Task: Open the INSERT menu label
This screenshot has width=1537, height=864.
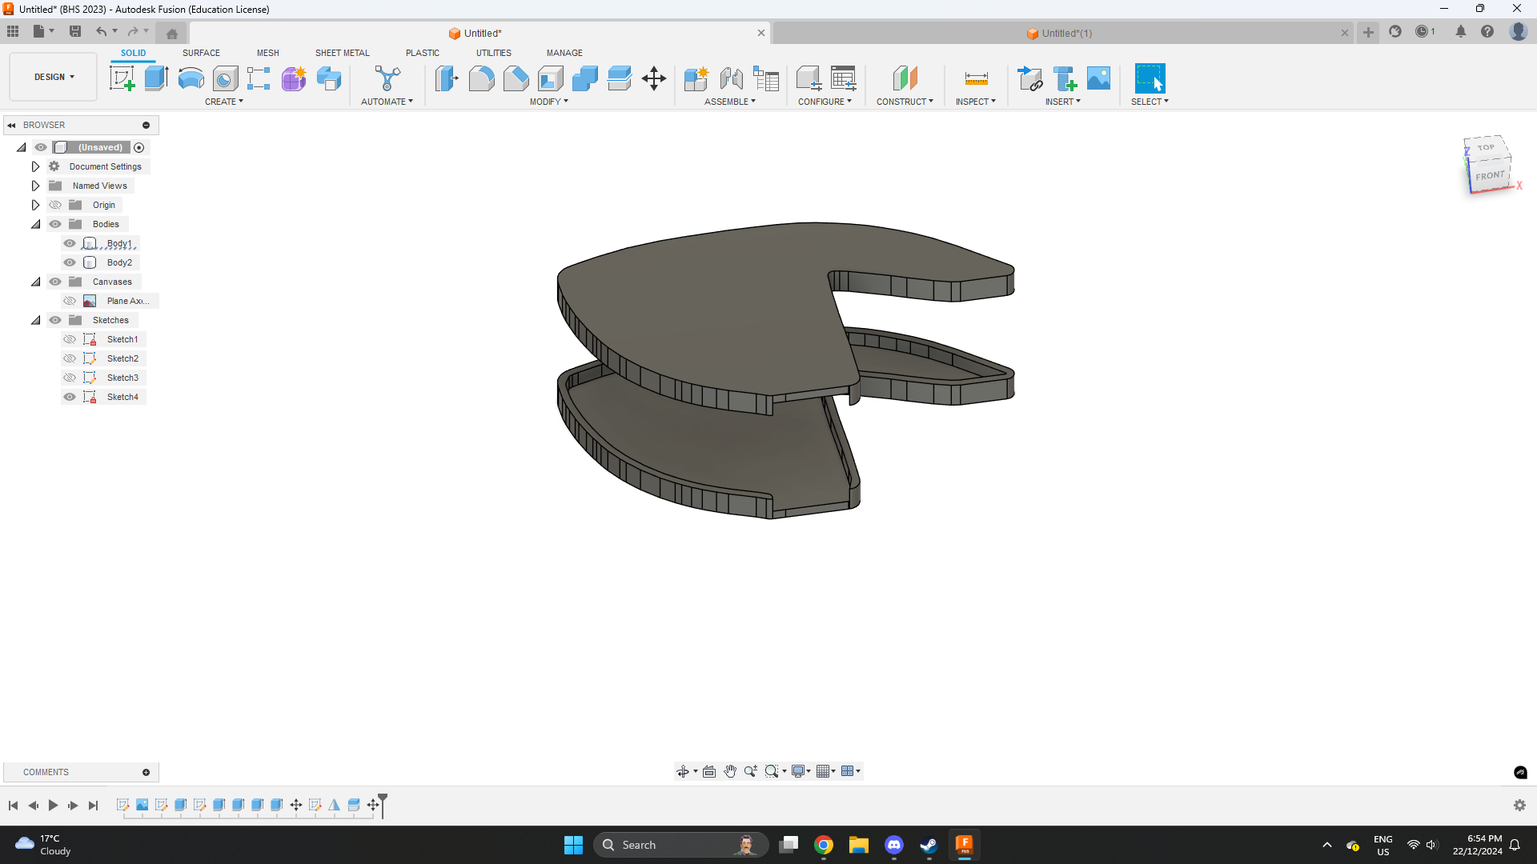Action: tap(1062, 102)
